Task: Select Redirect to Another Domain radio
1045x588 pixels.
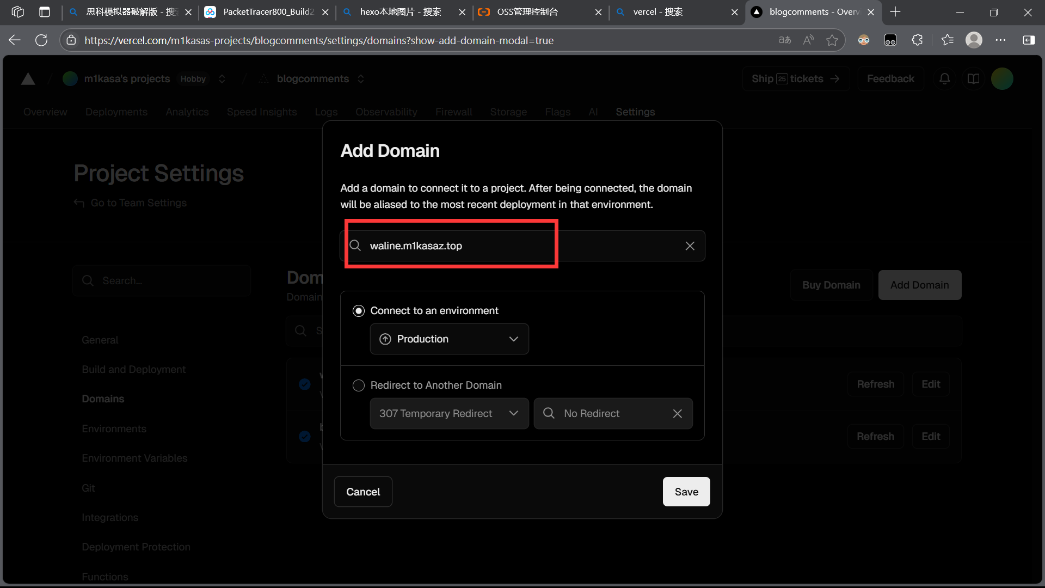Action: [359, 385]
